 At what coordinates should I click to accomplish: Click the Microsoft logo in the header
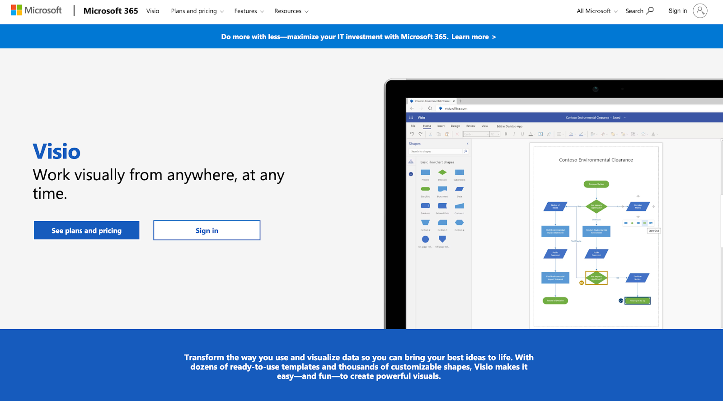pos(36,10)
